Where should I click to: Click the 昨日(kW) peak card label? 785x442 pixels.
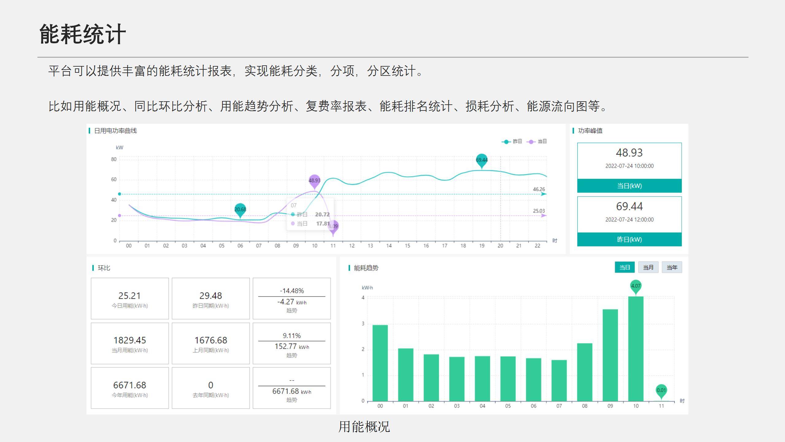pyautogui.click(x=629, y=239)
